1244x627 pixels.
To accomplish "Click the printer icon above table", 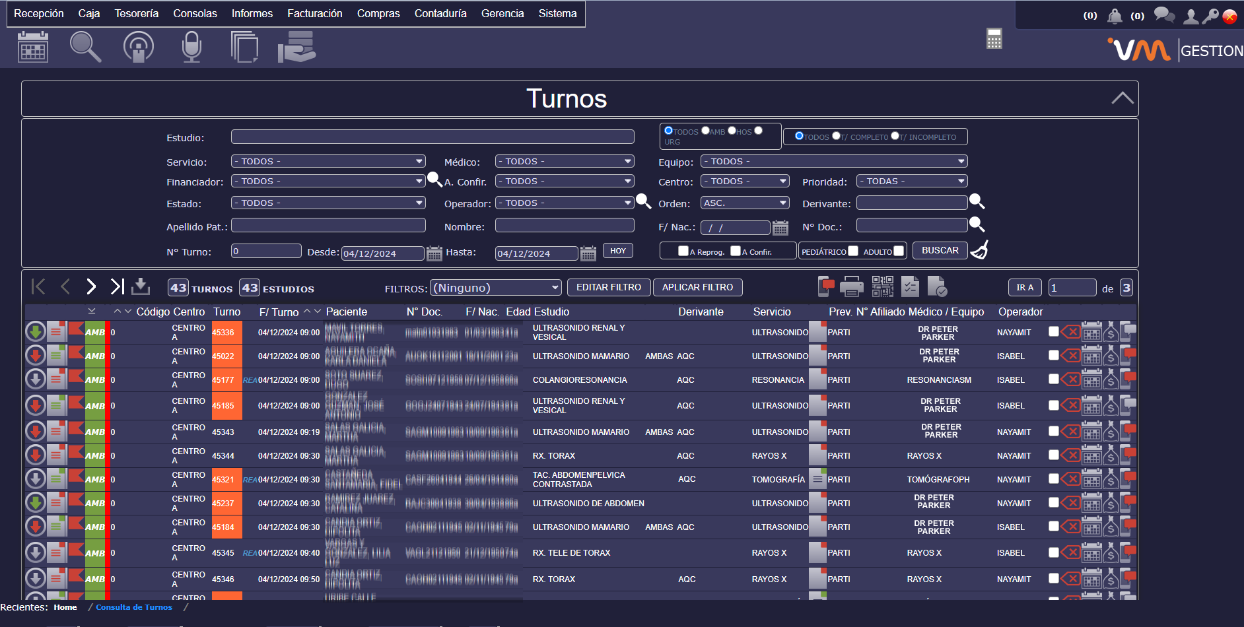I will pos(851,286).
